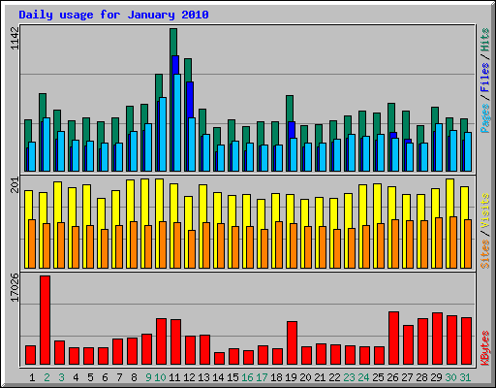496x388 pixels.
Task: Click day label 20
Action: click(x=305, y=377)
